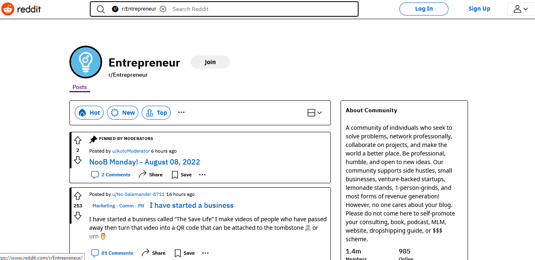Downvote the NooB Monday pinned post

78,160
